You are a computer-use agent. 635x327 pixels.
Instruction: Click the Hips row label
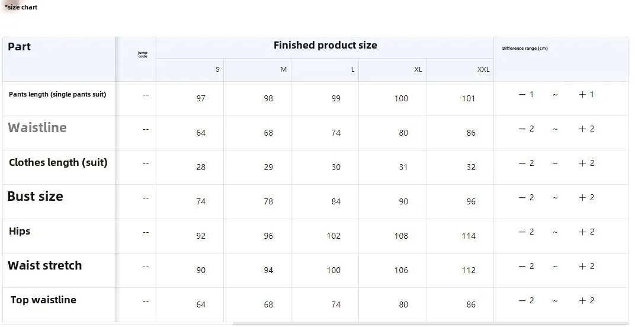coord(20,232)
